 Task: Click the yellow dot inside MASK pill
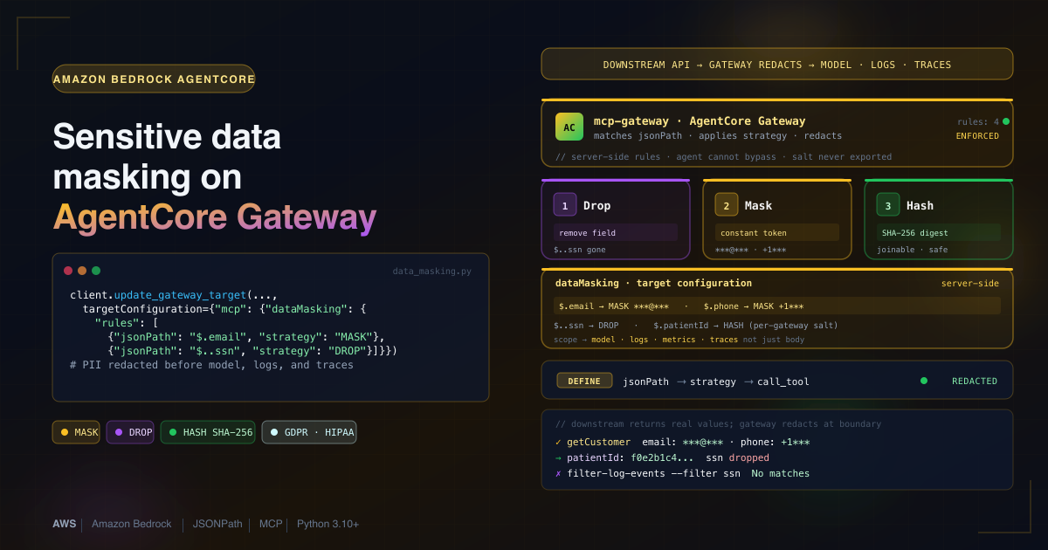coord(64,432)
